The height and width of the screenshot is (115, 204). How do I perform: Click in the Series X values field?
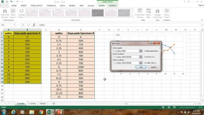click(126, 57)
